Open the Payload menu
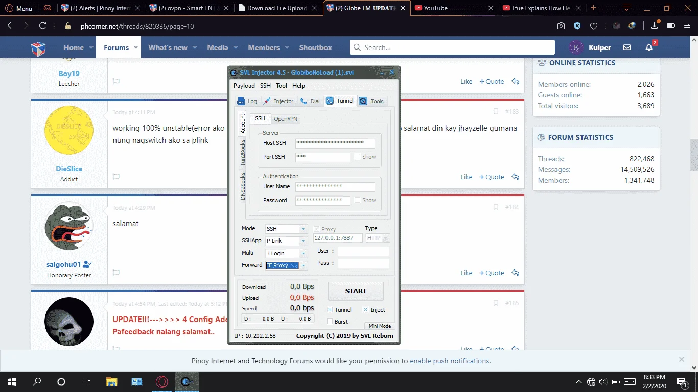 pos(244,86)
